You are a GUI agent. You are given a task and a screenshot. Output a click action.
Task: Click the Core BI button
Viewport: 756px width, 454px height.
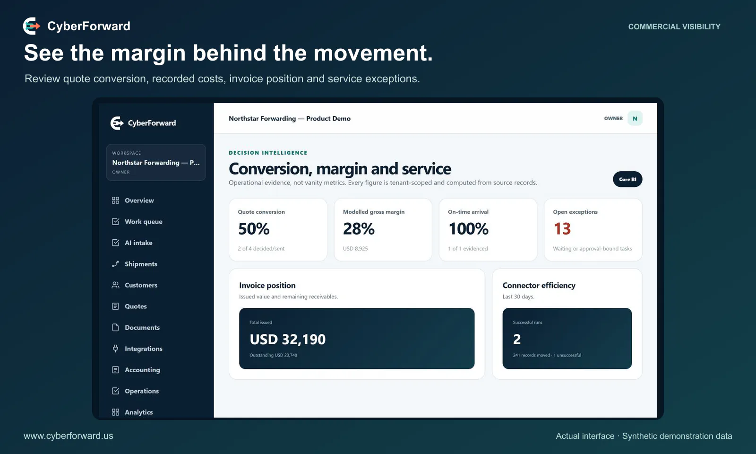627,179
